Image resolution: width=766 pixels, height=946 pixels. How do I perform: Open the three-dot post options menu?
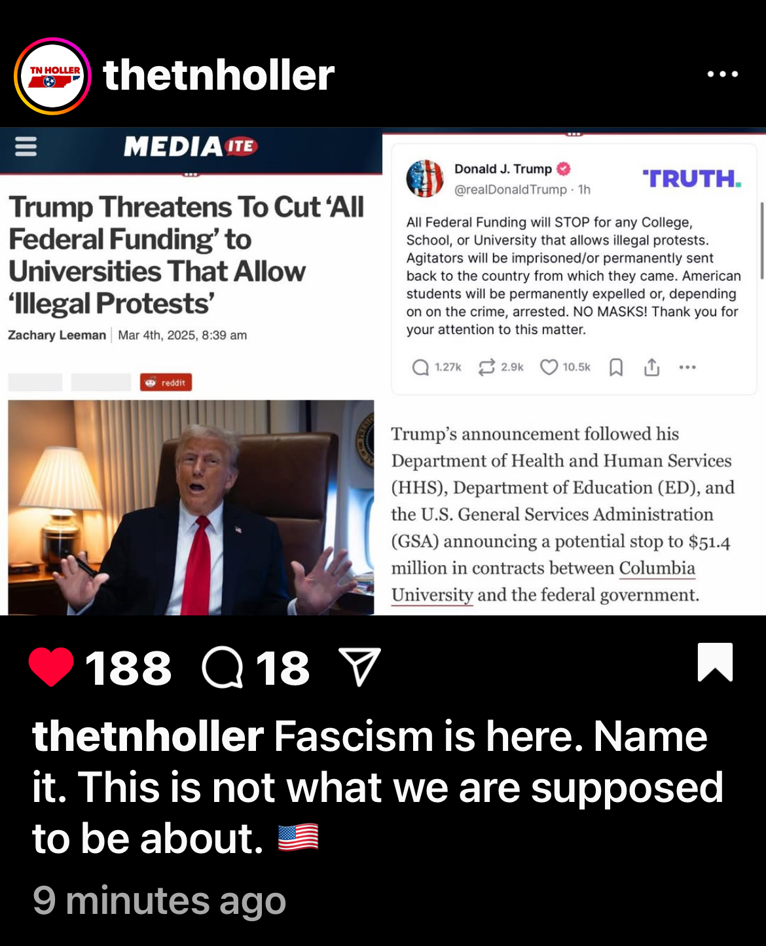723,74
